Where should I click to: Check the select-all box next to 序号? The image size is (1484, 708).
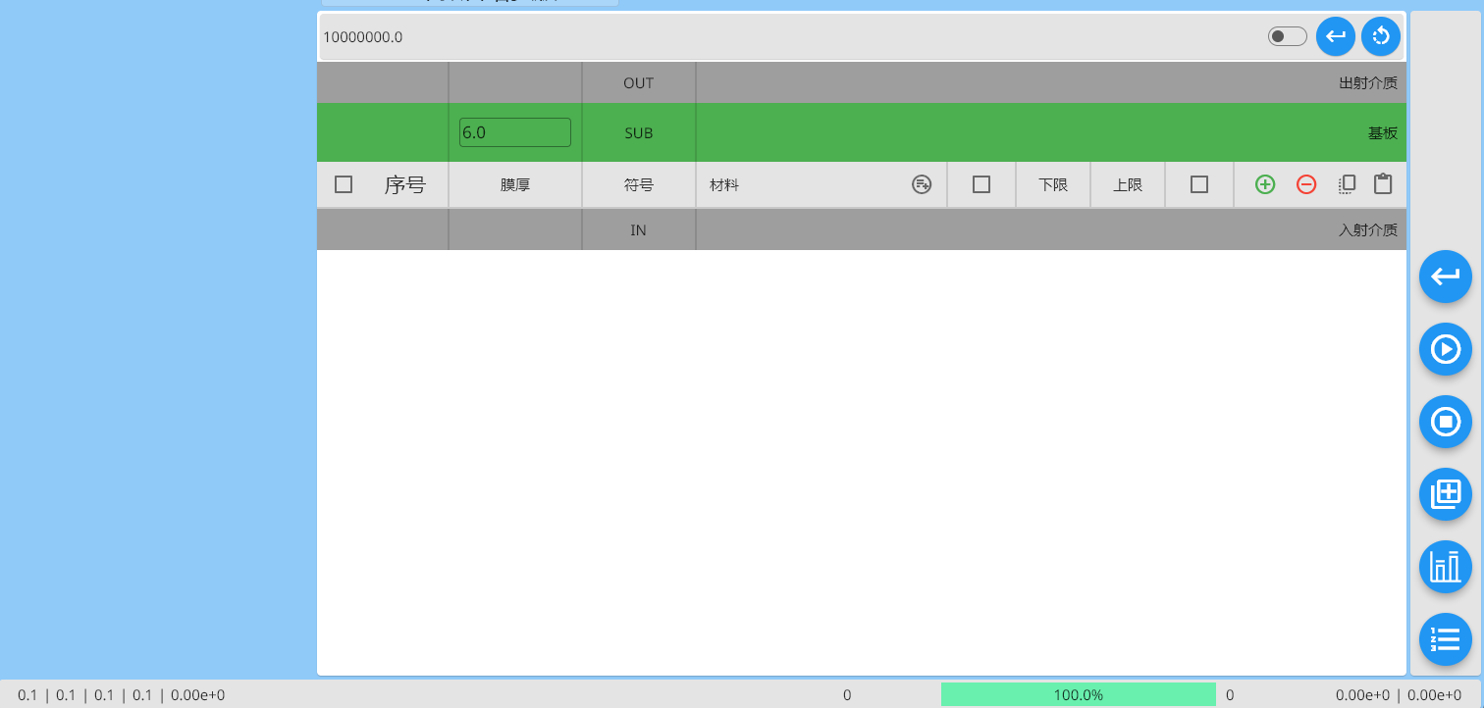click(343, 183)
